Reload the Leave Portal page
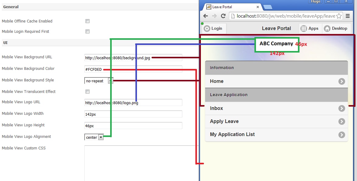Image resolution: width=357 pixels, height=181 pixels. pyautogui.click(x=223, y=16)
